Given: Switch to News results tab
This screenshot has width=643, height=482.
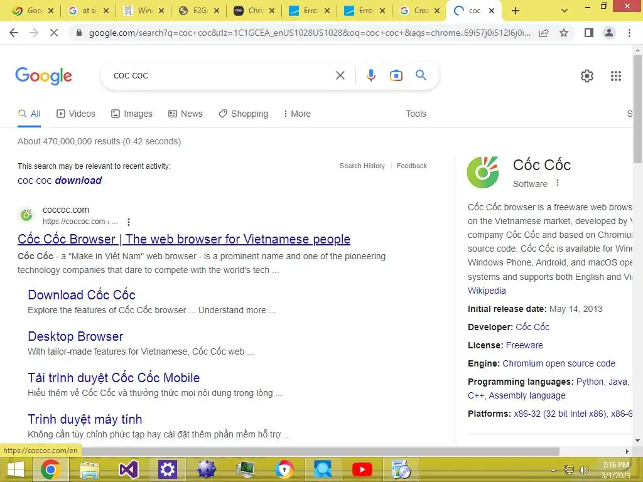Looking at the screenshot, I should tap(186, 114).
